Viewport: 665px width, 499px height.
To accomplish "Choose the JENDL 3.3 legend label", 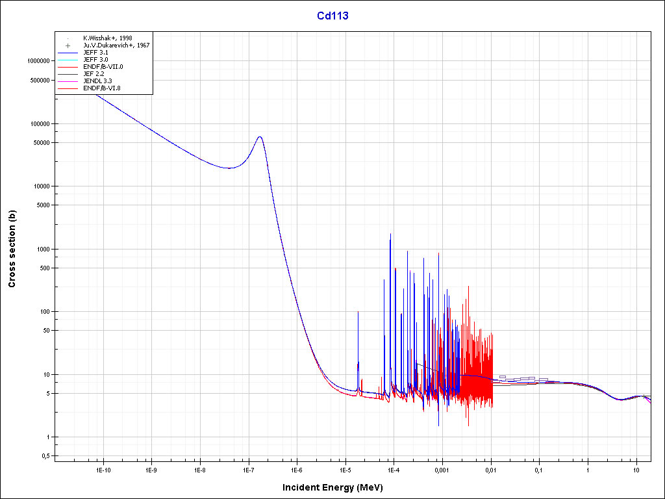I will pyautogui.click(x=97, y=81).
